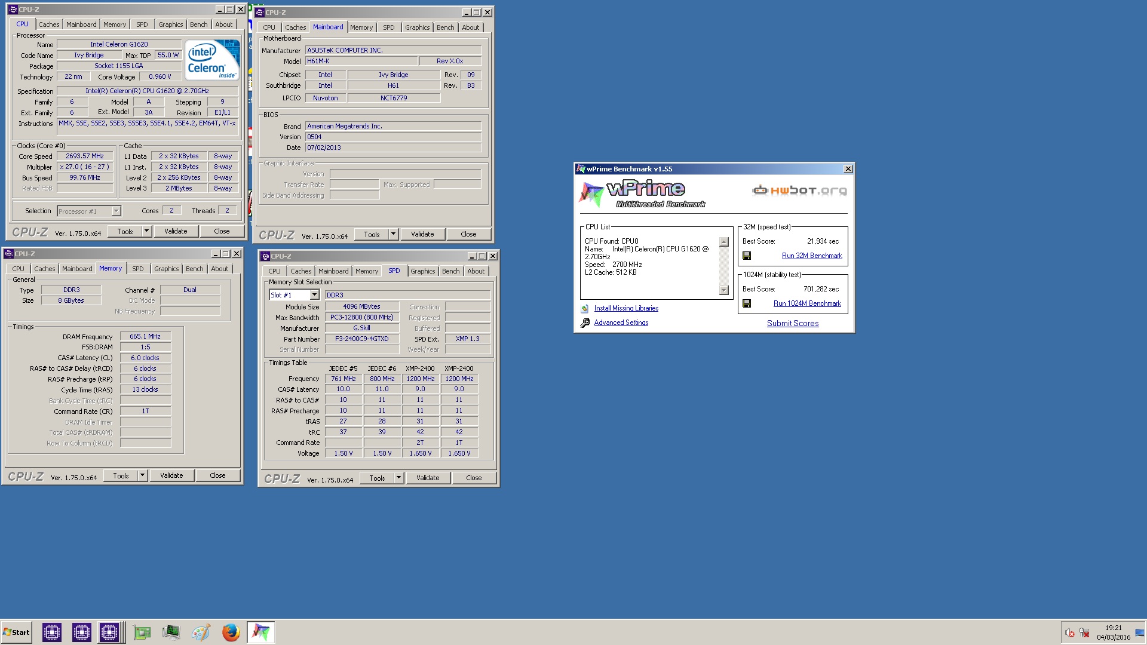Open Bench tab in the Mainboard window

(445, 27)
